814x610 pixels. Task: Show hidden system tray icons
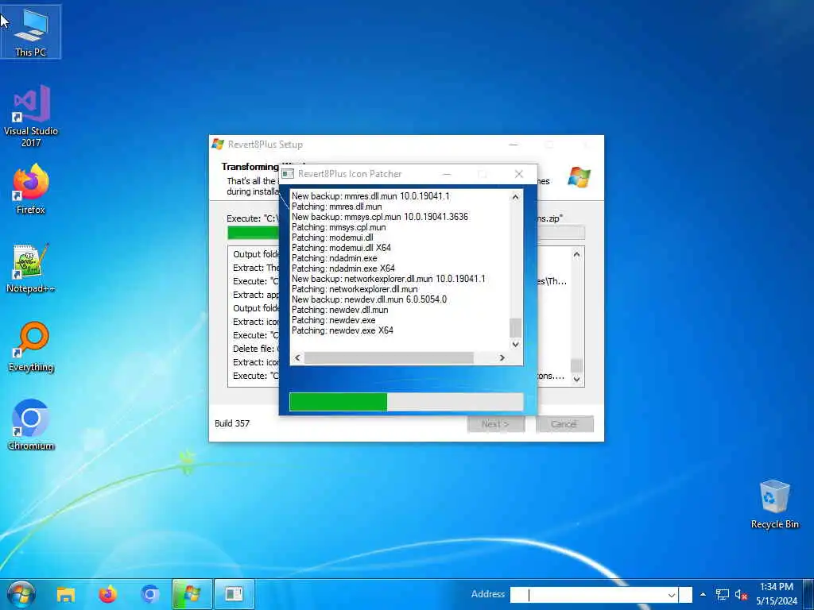[x=703, y=594]
